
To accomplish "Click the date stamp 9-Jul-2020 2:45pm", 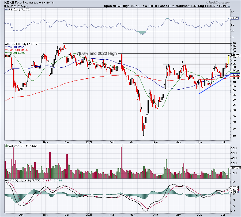I will point(16,6).
